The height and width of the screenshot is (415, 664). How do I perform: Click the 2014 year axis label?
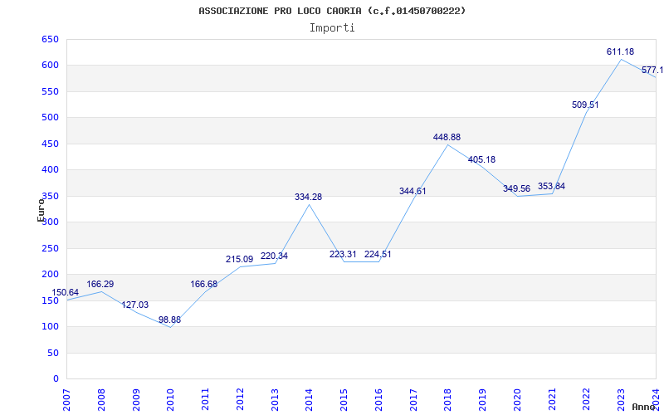(309, 400)
